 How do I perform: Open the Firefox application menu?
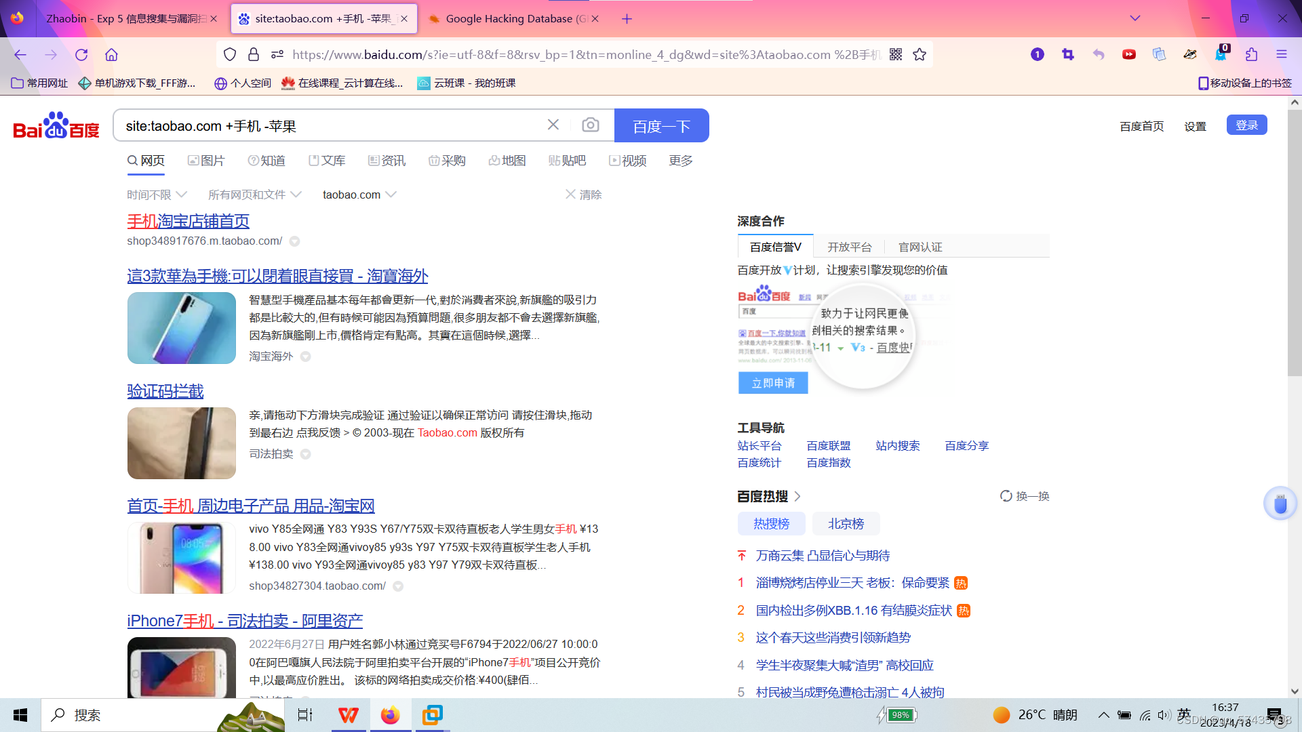(x=1282, y=55)
